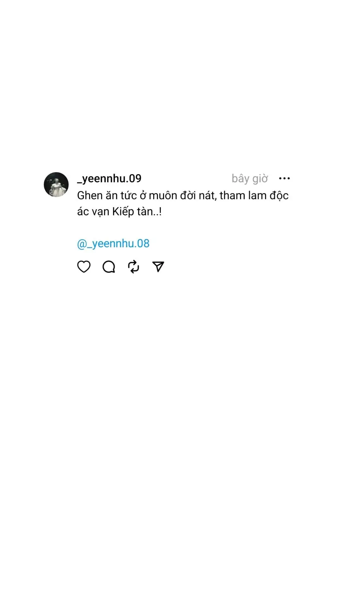Open the _yeennhu.09 username profile
The image size is (341, 607).
(x=109, y=179)
